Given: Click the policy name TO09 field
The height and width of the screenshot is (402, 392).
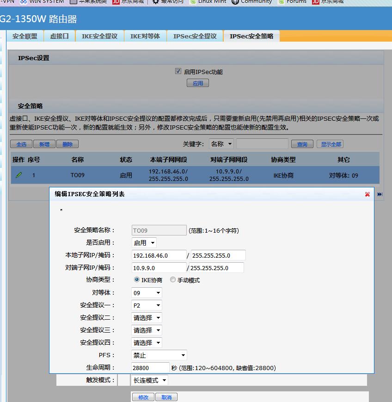Looking at the screenshot, I should pos(159,230).
